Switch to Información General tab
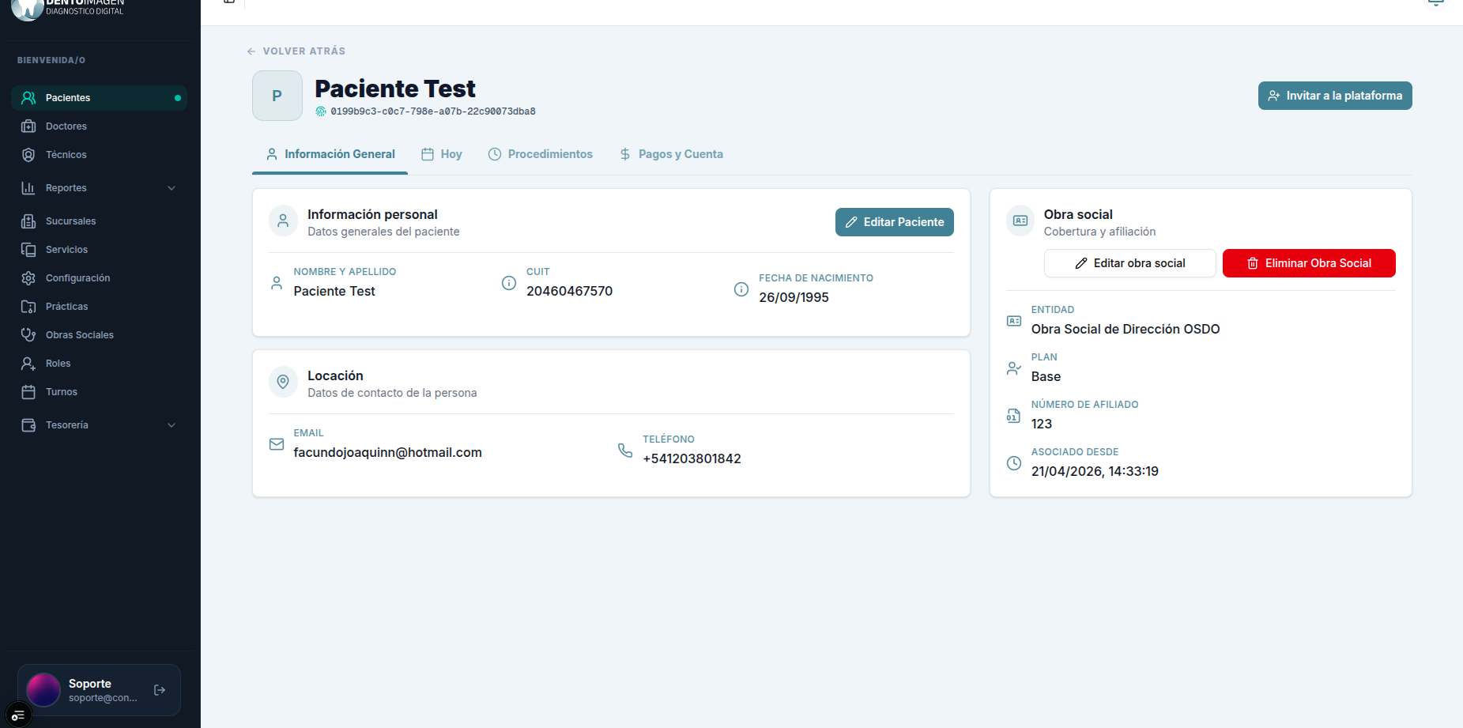1463x728 pixels. (x=330, y=154)
